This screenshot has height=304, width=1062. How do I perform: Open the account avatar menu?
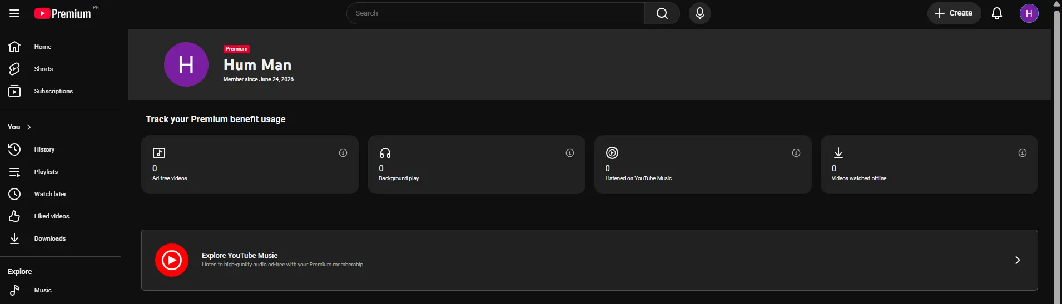(1029, 13)
